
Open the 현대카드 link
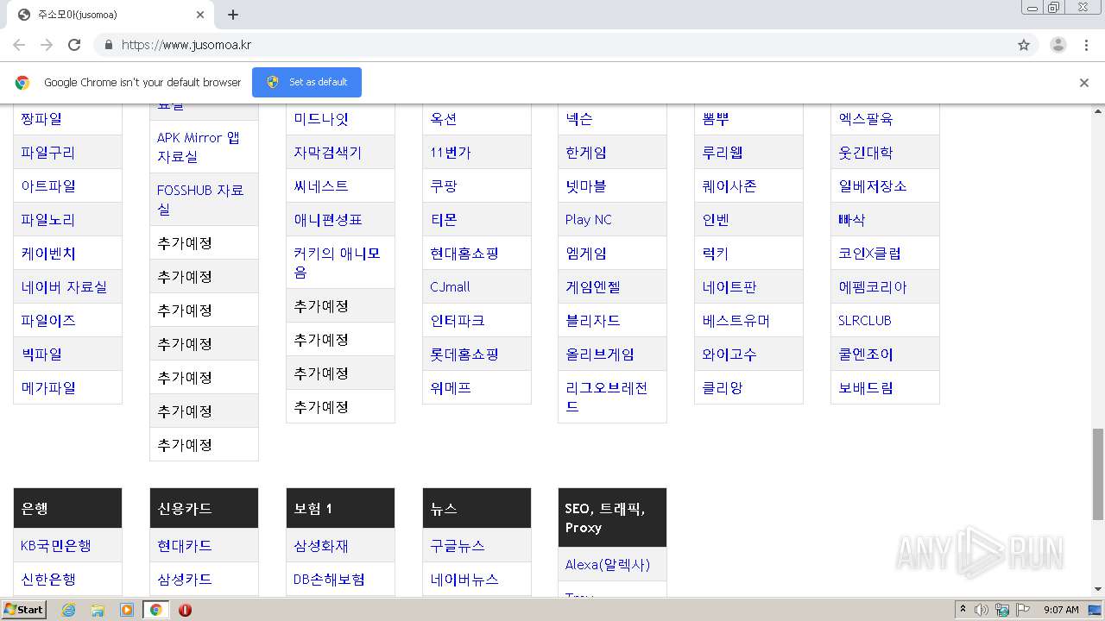185,546
